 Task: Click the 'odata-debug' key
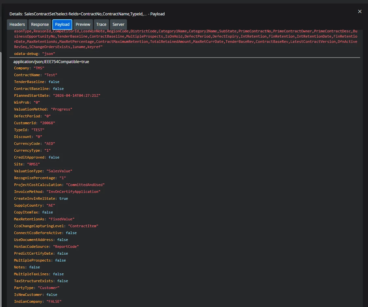26,54
